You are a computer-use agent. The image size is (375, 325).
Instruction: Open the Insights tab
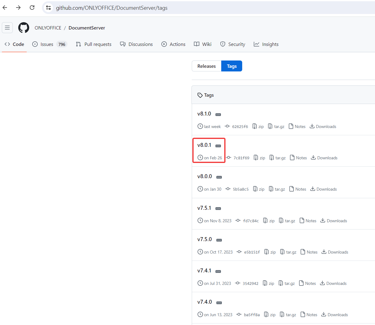[x=266, y=44]
